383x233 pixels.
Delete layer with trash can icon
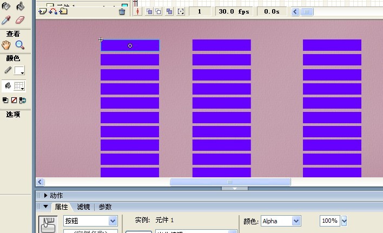(x=122, y=11)
